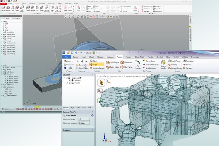Select Loft Wizard in Geomagic ribbon
219x146 pixels.
click(57, 9)
